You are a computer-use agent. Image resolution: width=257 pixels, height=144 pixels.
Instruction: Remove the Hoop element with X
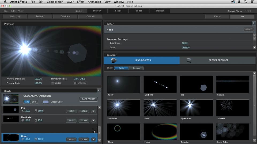pos(93,139)
